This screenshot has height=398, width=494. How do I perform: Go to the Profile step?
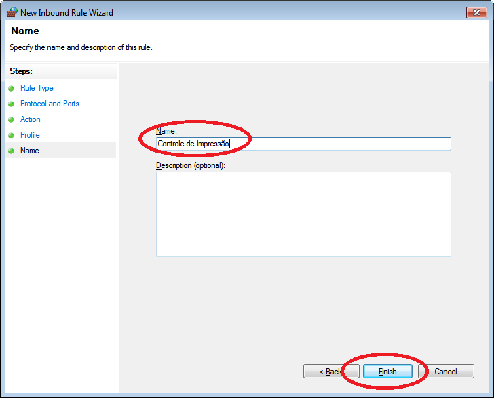tap(30, 135)
